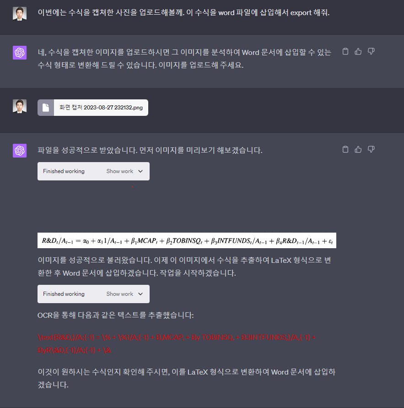
Task: Expand the first Show work chevron
Action: [140, 171]
